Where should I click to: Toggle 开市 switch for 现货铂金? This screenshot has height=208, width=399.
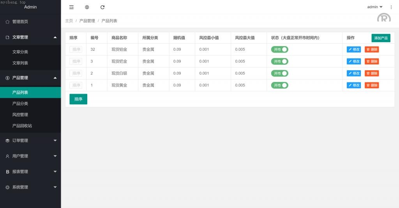[x=280, y=50]
